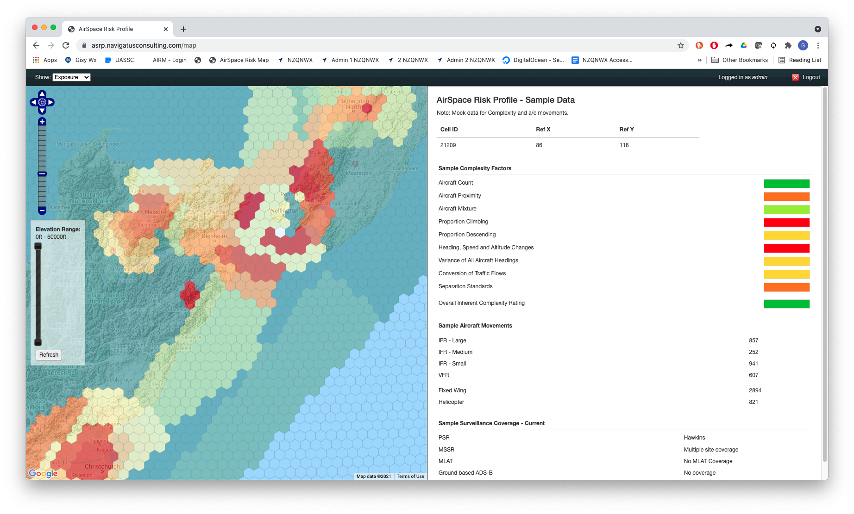Click the black curved arrow extension icon
Screen dimensions: 854x514
coord(729,45)
